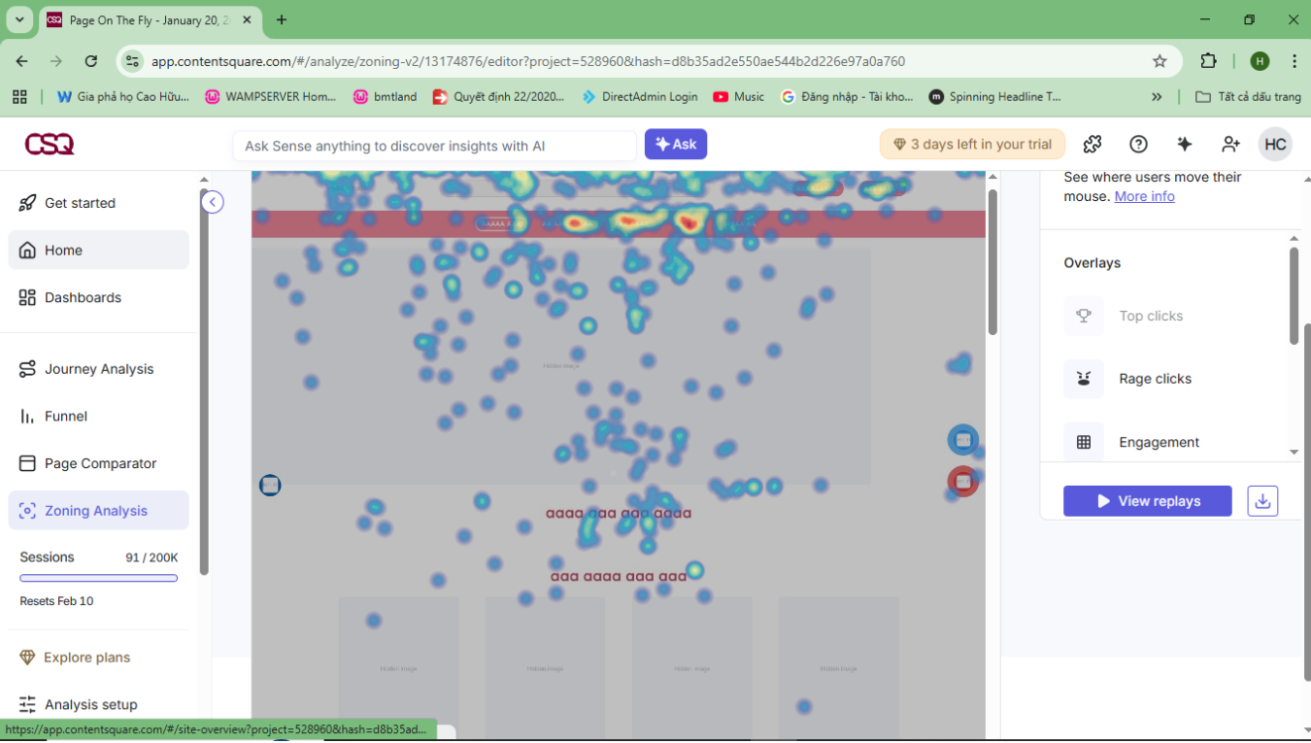Open a new browser tab
This screenshot has height=743, width=1311.
(x=282, y=19)
